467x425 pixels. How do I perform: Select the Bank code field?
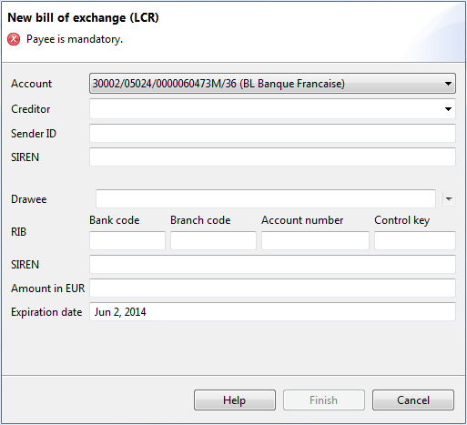pos(127,240)
